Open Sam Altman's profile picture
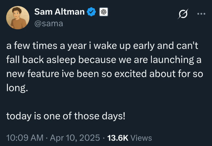Image resolution: width=212 pixels, height=146 pixels. (x=18, y=17)
